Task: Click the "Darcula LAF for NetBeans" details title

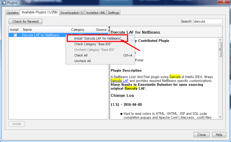Action: pyautogui.click(x=135, y=32)
